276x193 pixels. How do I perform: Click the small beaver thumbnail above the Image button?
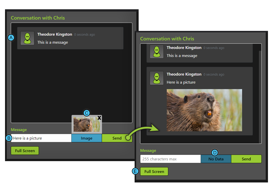[x=86, y=125]
